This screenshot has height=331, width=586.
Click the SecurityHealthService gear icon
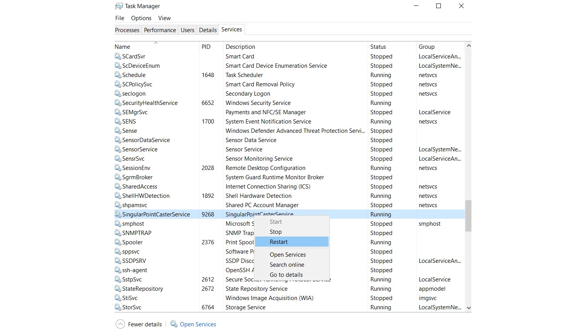point(118,103)
